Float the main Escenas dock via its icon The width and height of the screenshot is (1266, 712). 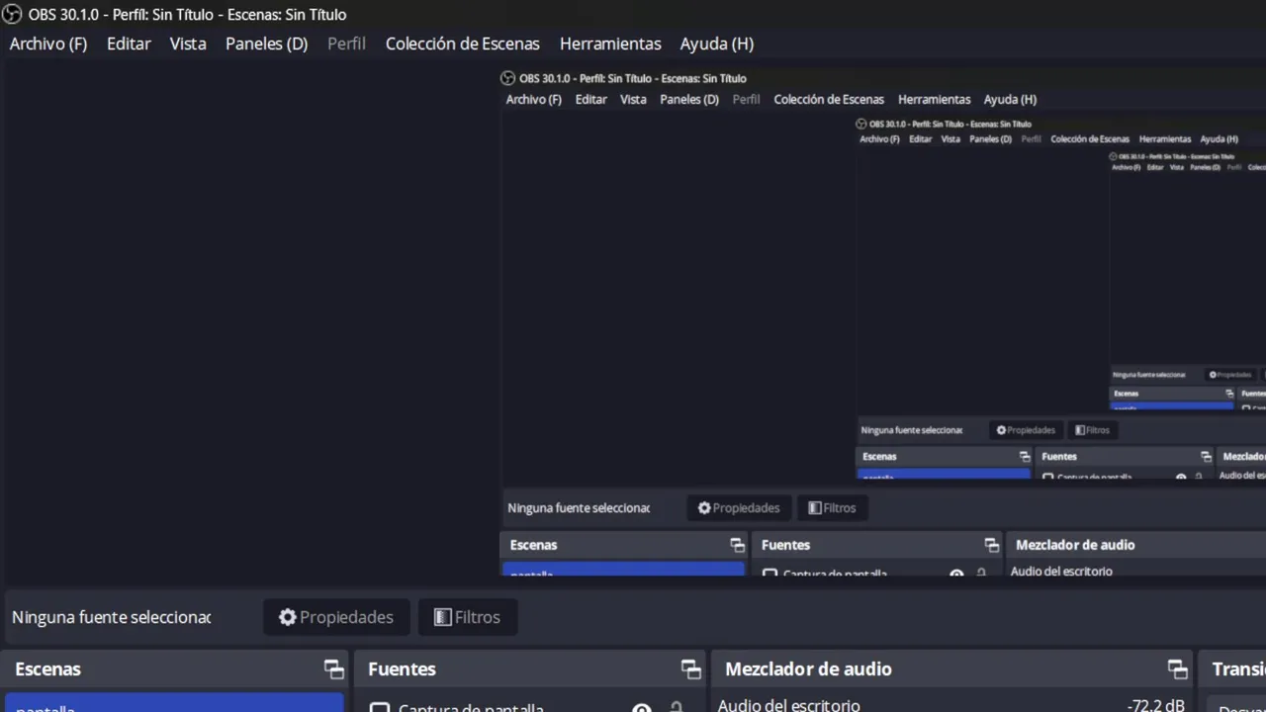coord(334,669)
